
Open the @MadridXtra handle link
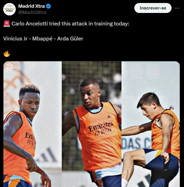pos(32,12)
